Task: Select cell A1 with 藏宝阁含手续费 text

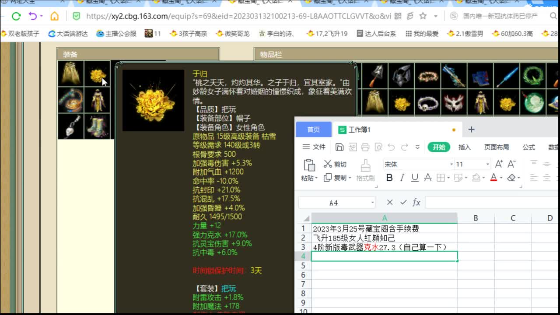Action: tap(384, 228)
